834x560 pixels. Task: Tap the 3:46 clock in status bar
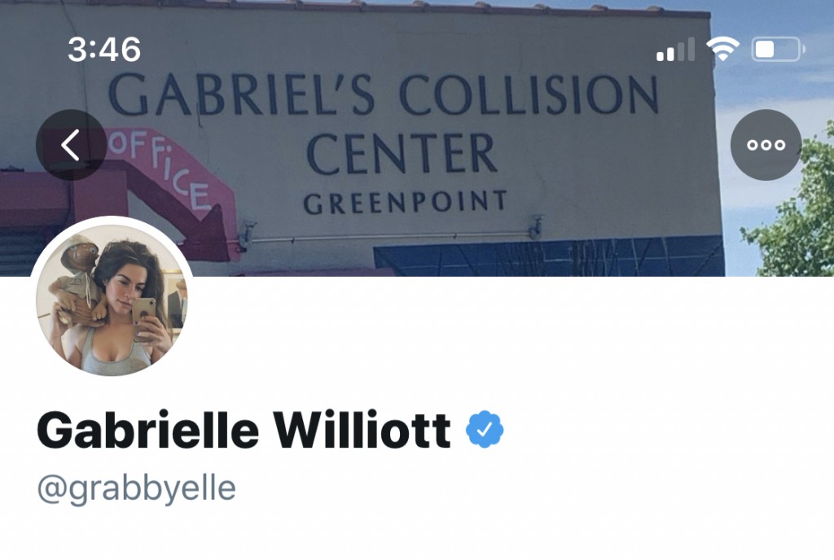(104, 50)
